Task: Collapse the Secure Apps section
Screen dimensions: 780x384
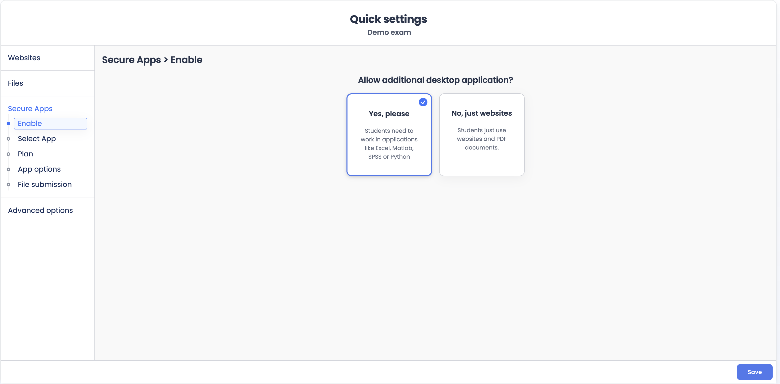Action: coord(30,109)
